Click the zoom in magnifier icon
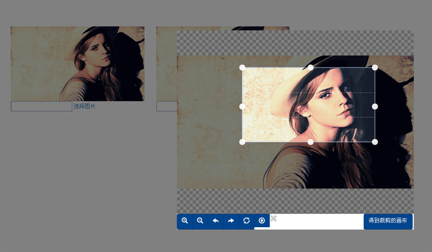 point(185,221)
